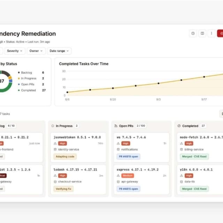Click the Open PRs pull-request icon
223x223 pixels.
pyautogui.click(x=116, y=126)
